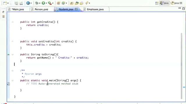The height and width of the screenshot is (104, 186).
Task: Click the hierarchy view icon in the left sidebar
Action: point(3,17)
